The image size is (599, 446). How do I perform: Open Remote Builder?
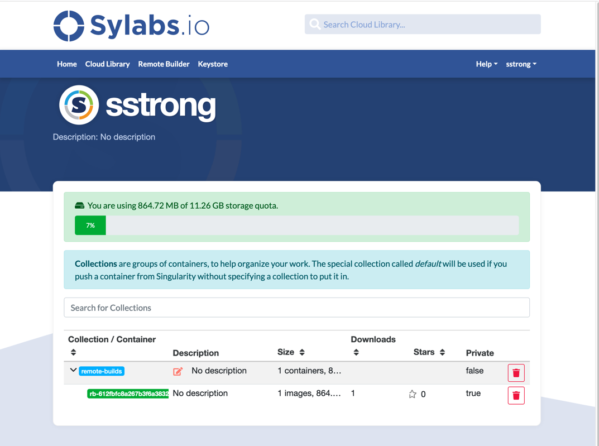164,64
